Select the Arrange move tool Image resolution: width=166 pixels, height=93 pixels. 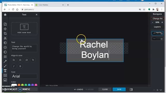(5, 29)
